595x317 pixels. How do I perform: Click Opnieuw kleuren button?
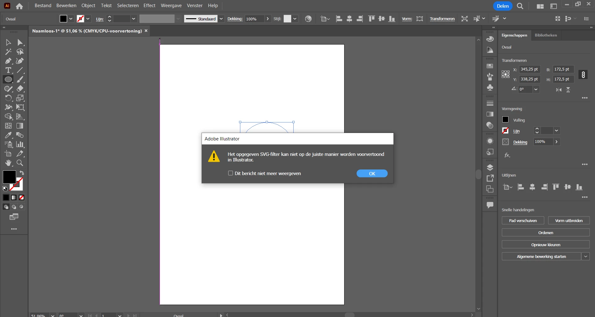[x=546, y=245]
